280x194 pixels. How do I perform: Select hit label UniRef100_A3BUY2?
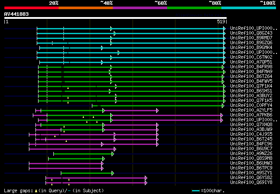pyautogui.click(x=251, y=96)
